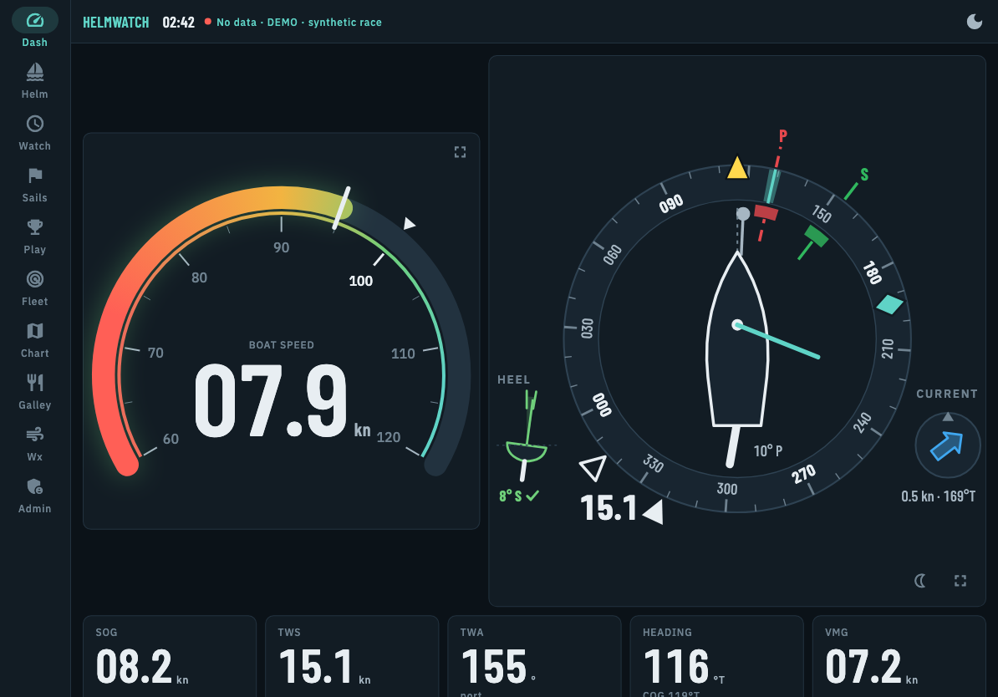Click the HEEL label
998x697 pixels.
(514, 380)
